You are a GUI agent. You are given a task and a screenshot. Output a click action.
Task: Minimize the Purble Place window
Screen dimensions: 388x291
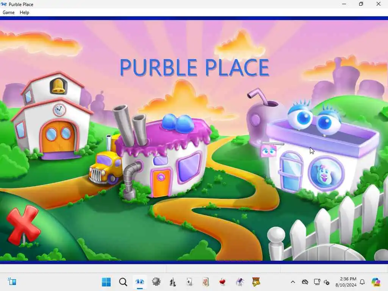344,4
